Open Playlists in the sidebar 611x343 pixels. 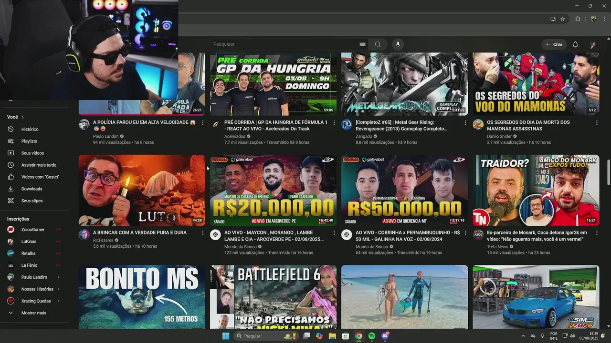(34, 141)
